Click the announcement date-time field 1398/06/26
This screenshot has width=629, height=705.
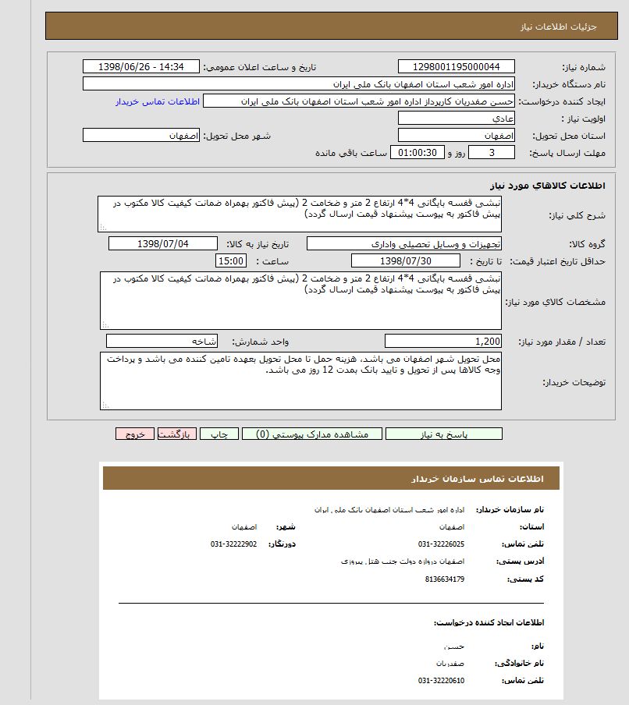(141, 67)
